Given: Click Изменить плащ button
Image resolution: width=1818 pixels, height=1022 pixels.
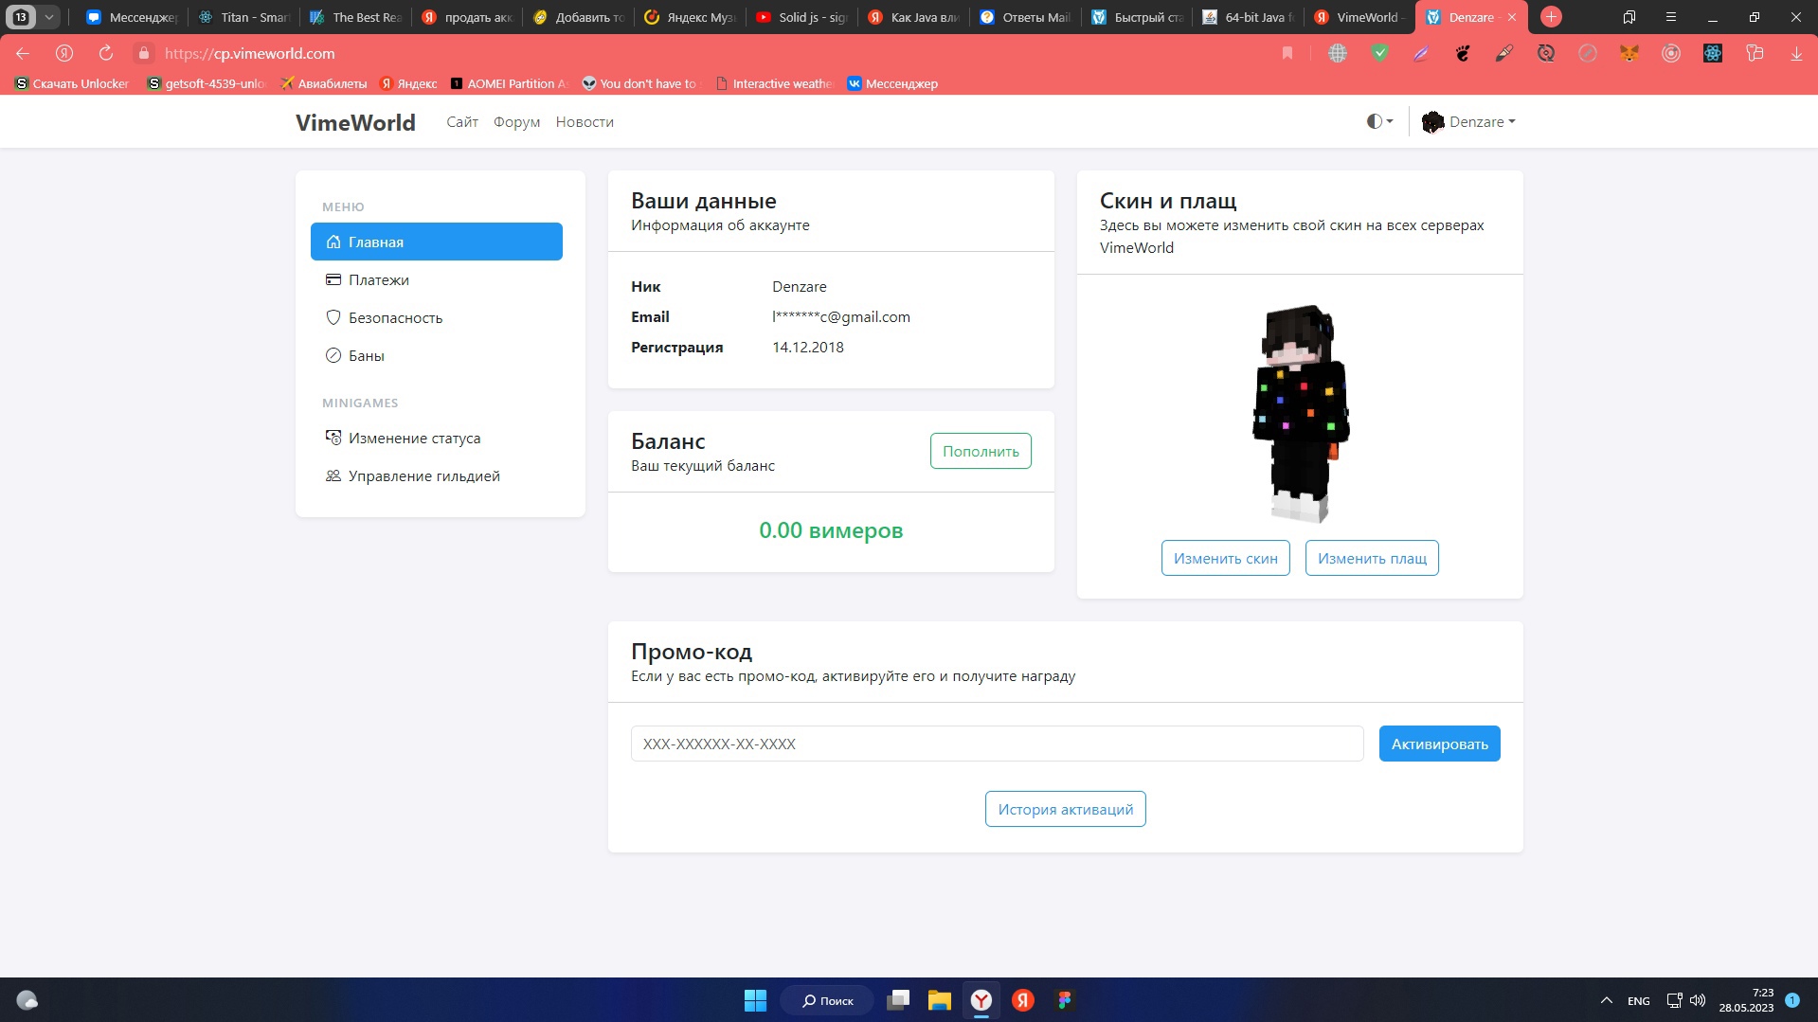Looking at the screenshot, I should tap(1372, 558).
